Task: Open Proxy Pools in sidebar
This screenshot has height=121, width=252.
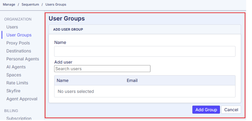Action: pyautogui.click(x=18, y=43)
